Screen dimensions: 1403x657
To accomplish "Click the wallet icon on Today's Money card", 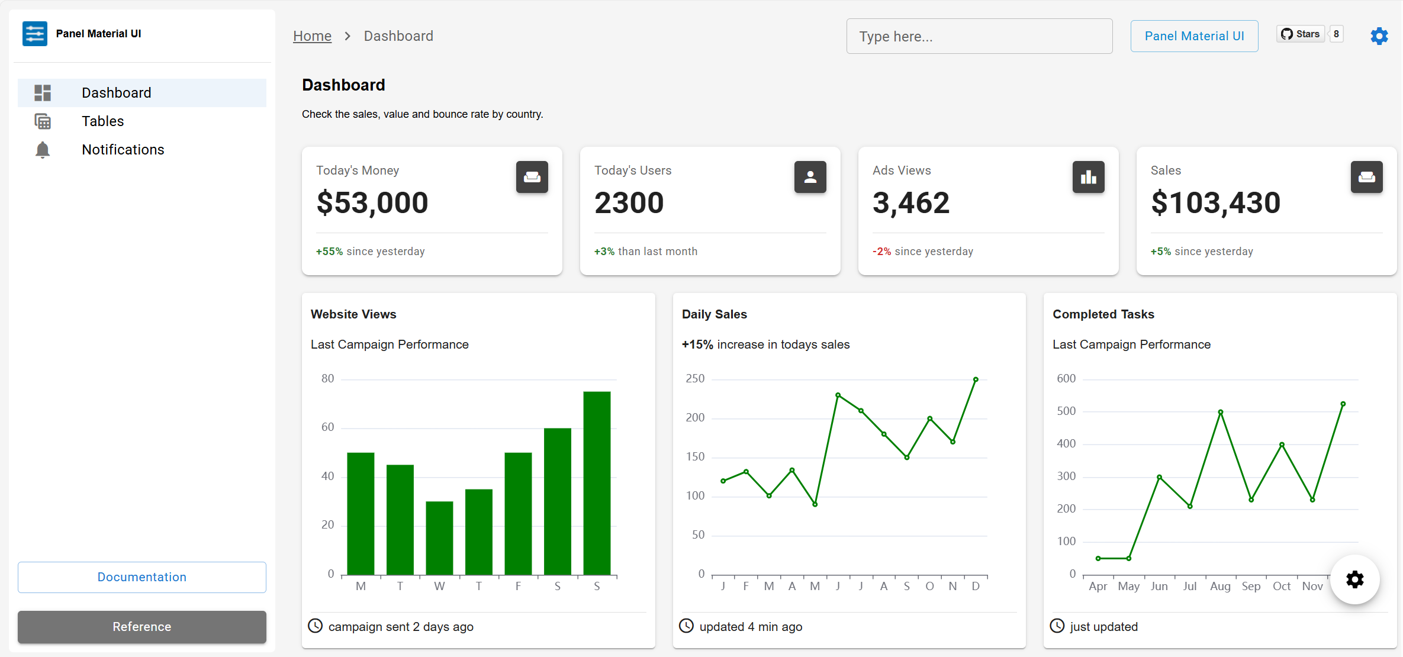I will click(x=532, y=177).
